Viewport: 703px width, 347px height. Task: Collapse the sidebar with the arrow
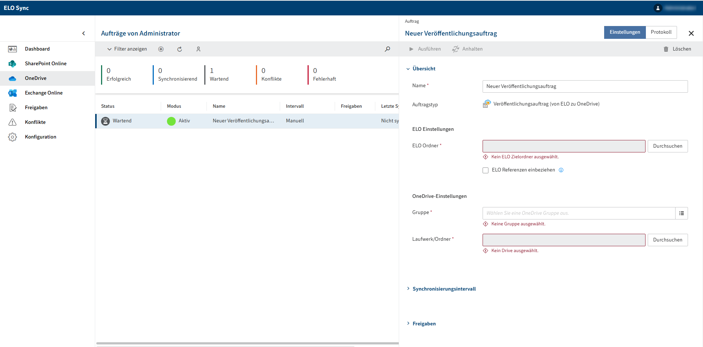83,33
